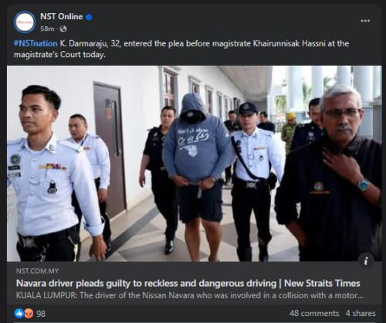Click the NST.COM.MY source domain
This screenshot has width=386, height=323.
click(x=37, y=270)
